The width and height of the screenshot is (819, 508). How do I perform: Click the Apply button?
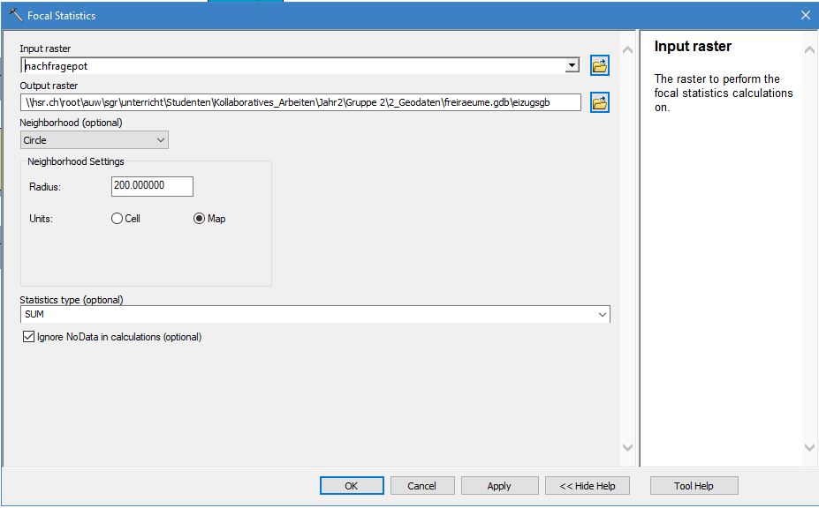coord(499,486)
